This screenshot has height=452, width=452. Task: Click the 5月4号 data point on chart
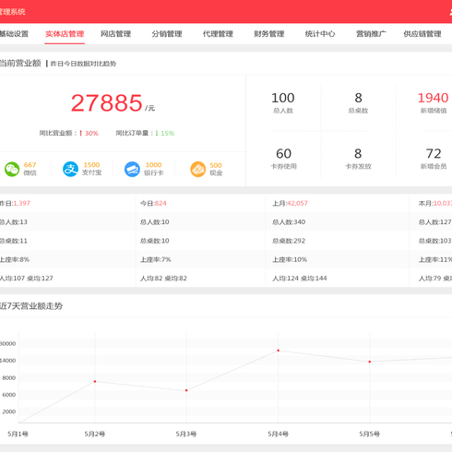click(x=279, y=351)
